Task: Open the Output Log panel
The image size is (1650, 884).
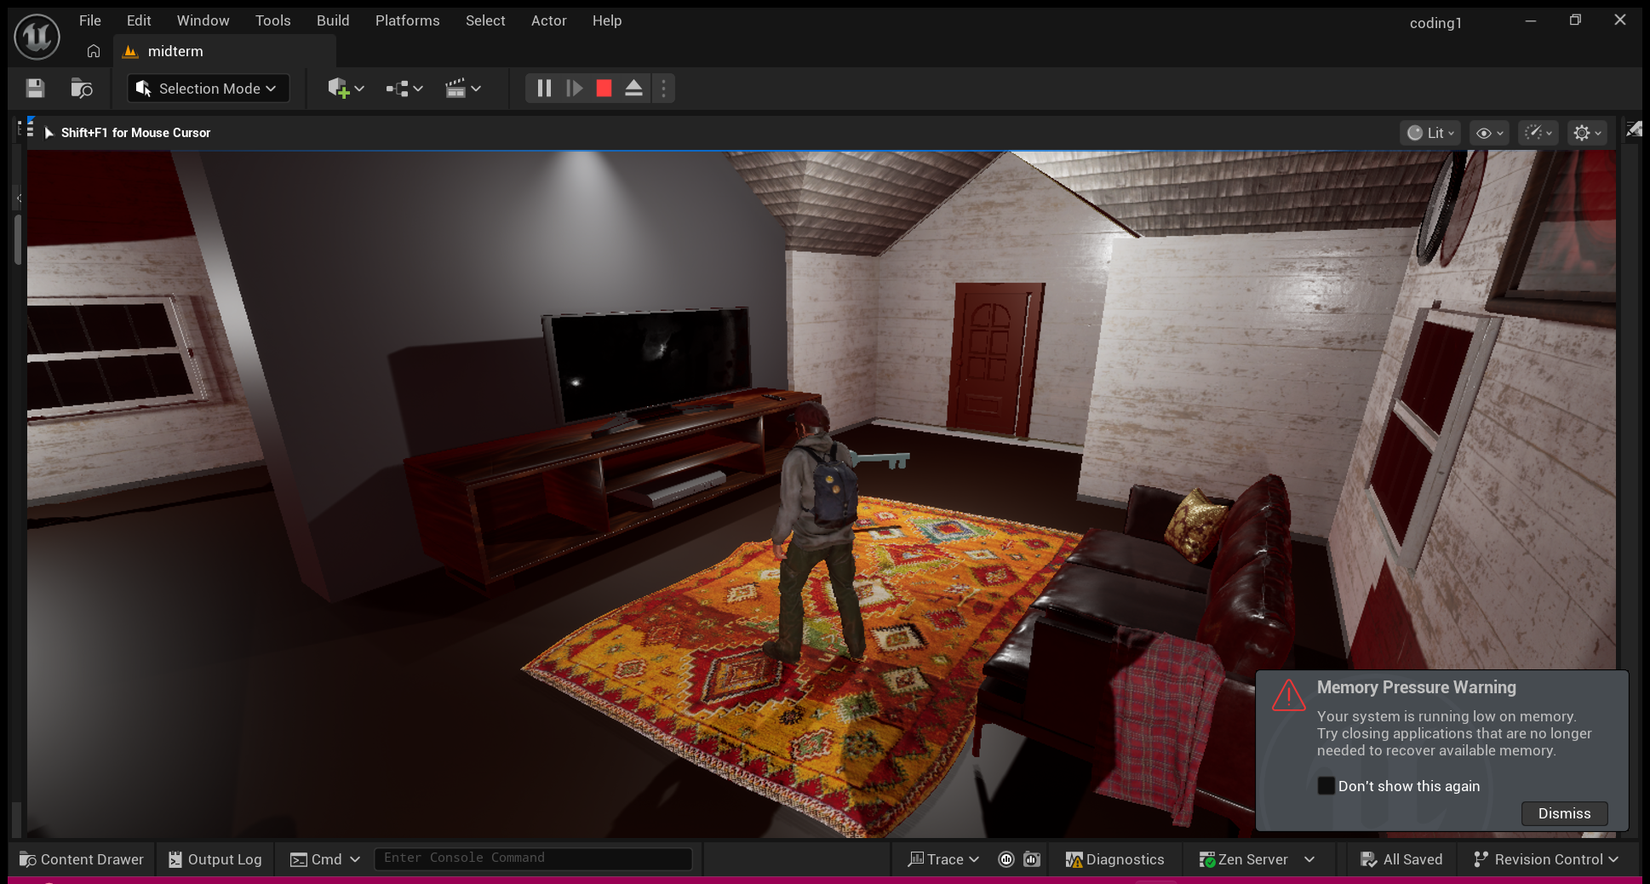Action: 215,859
